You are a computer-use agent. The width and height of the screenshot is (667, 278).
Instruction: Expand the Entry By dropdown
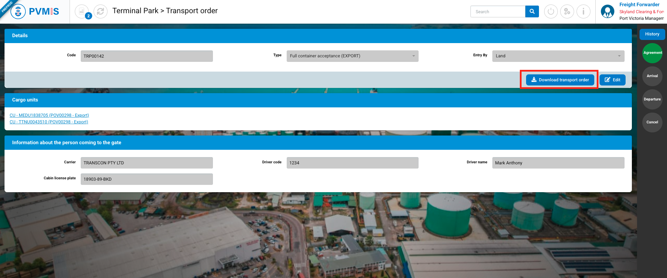(x=558, y=56)
